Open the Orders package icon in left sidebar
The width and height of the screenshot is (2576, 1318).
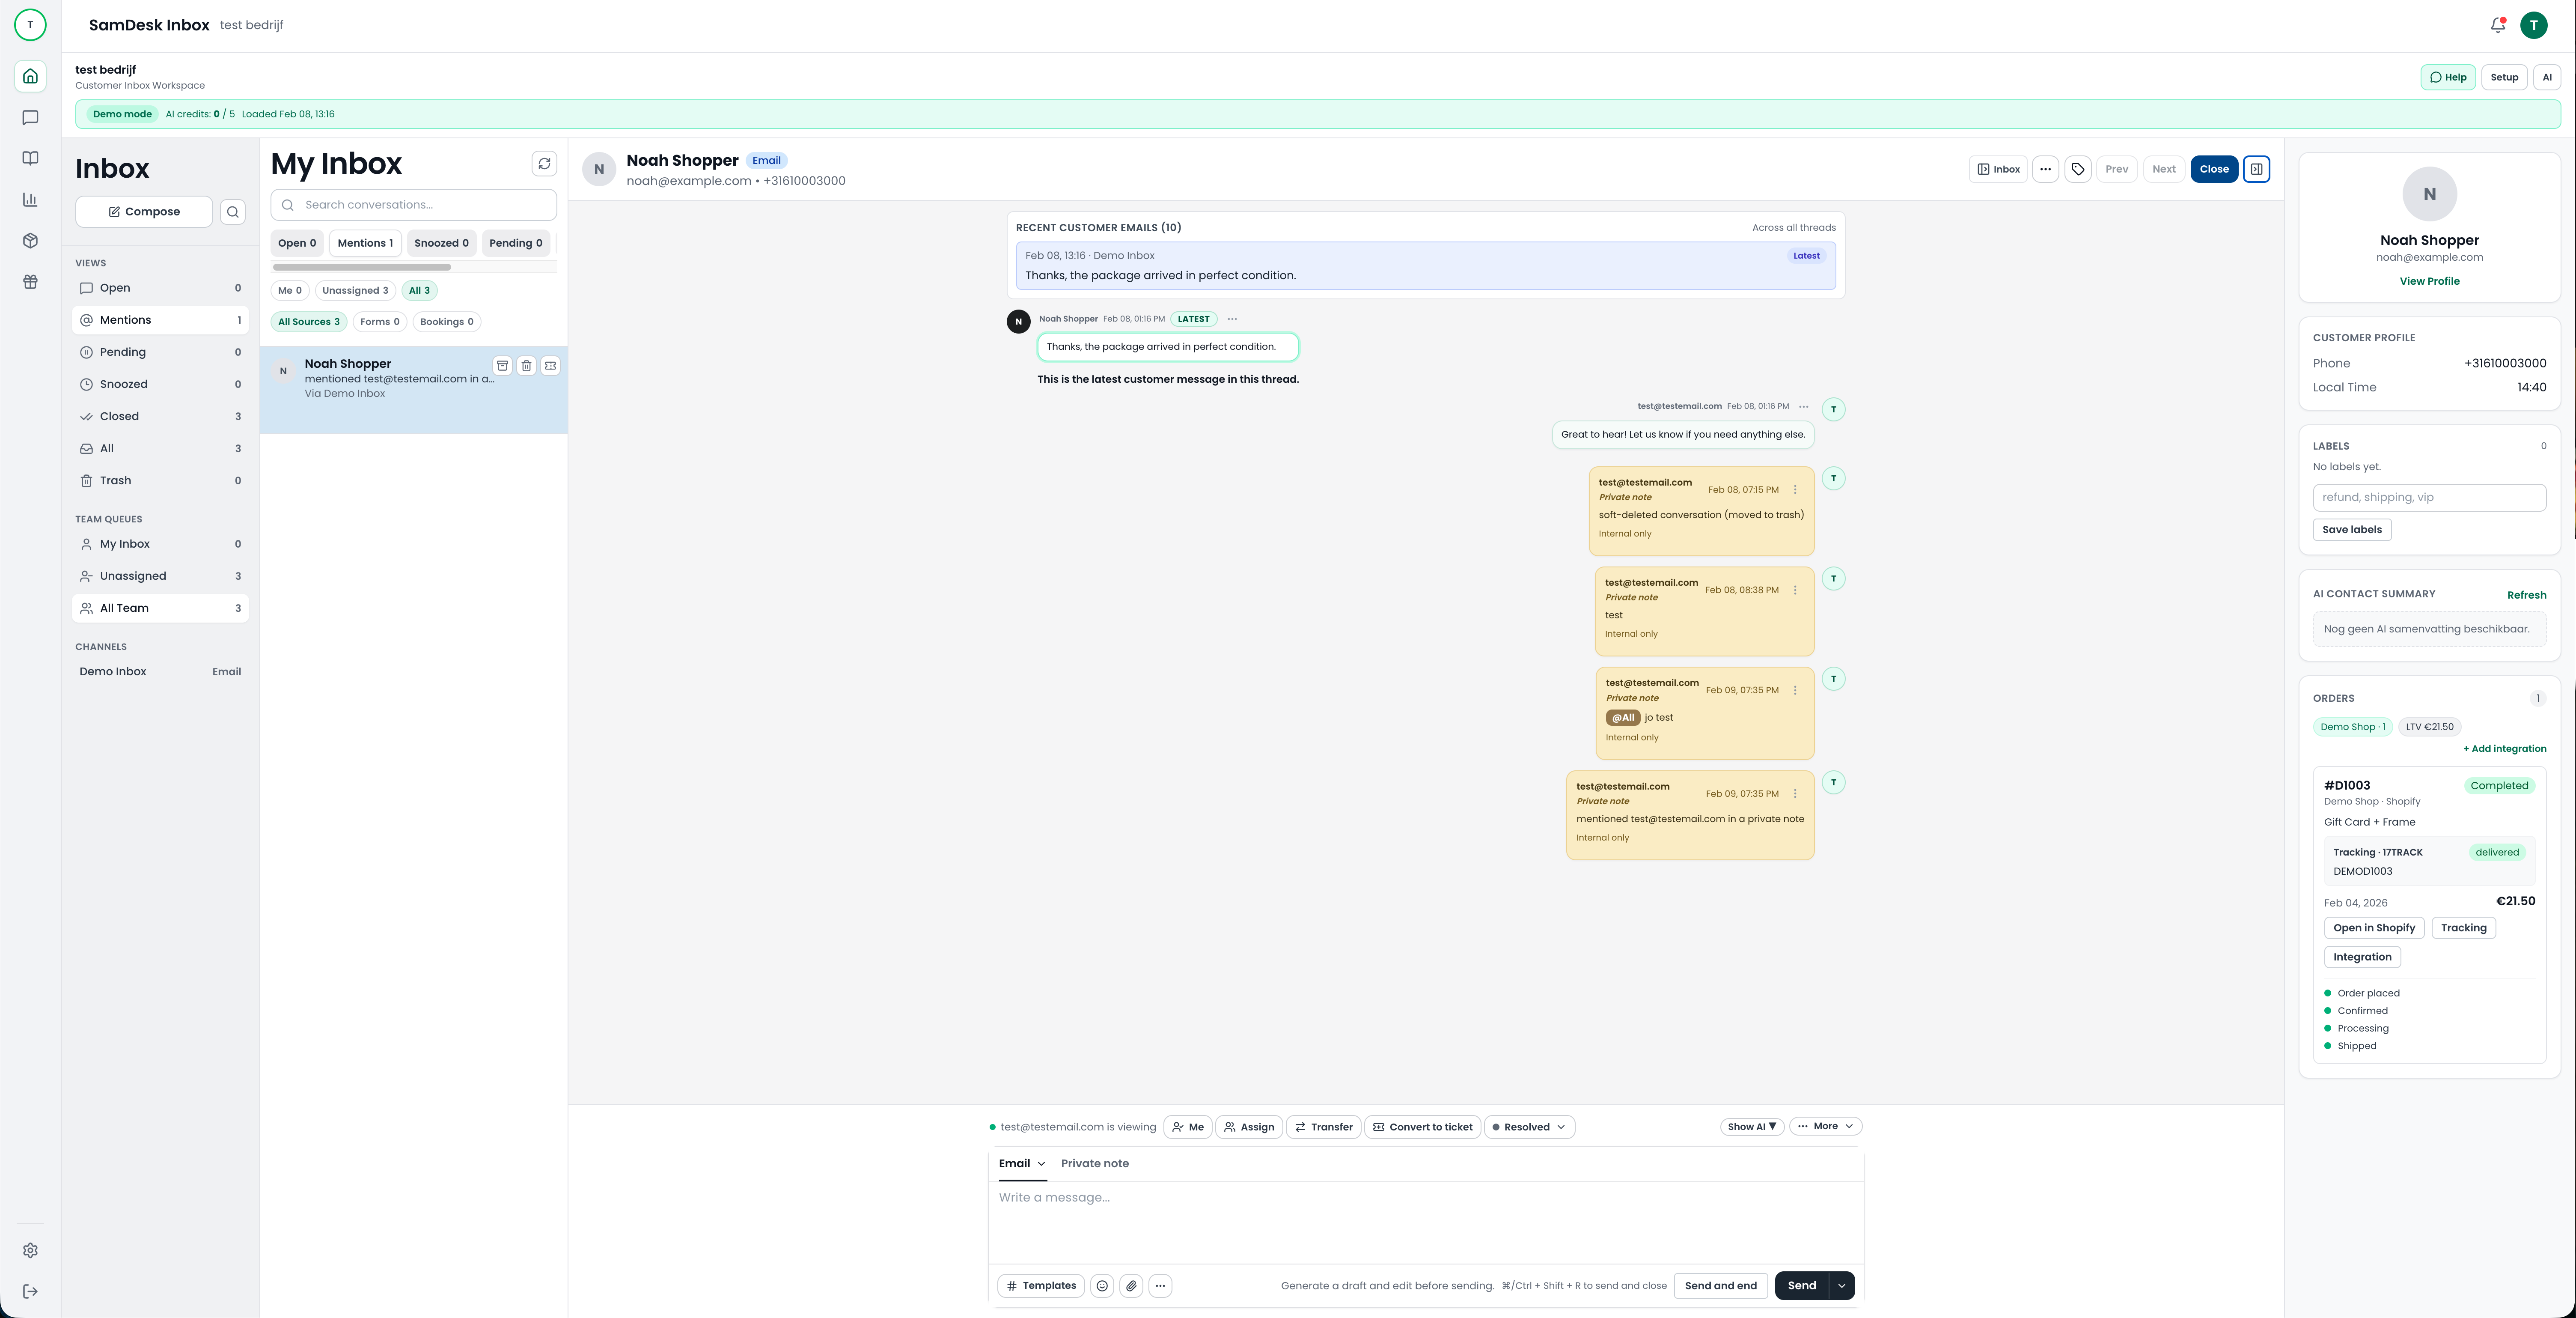(30, 240)
